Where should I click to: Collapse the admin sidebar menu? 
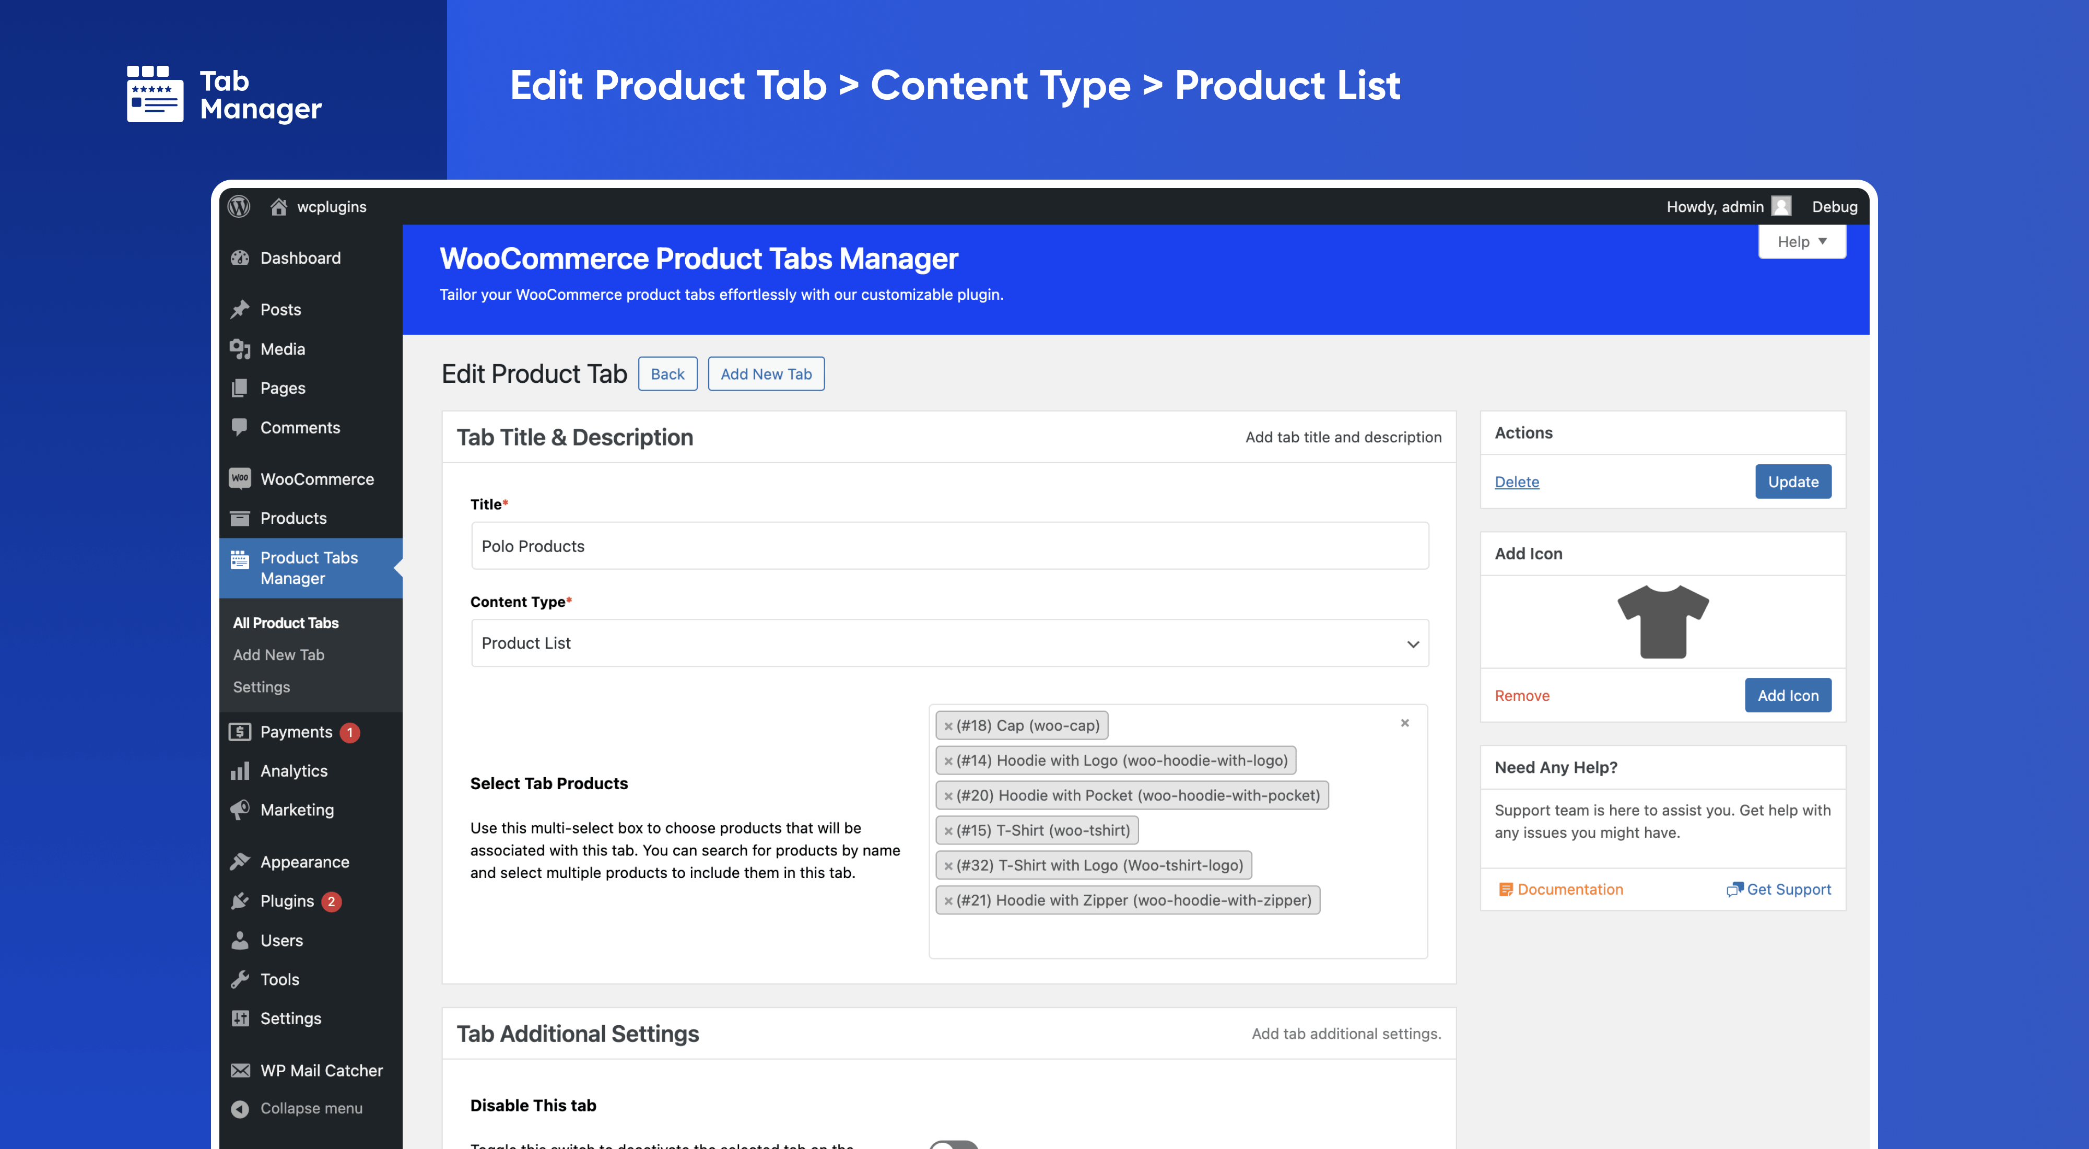tap(311, 1108)
